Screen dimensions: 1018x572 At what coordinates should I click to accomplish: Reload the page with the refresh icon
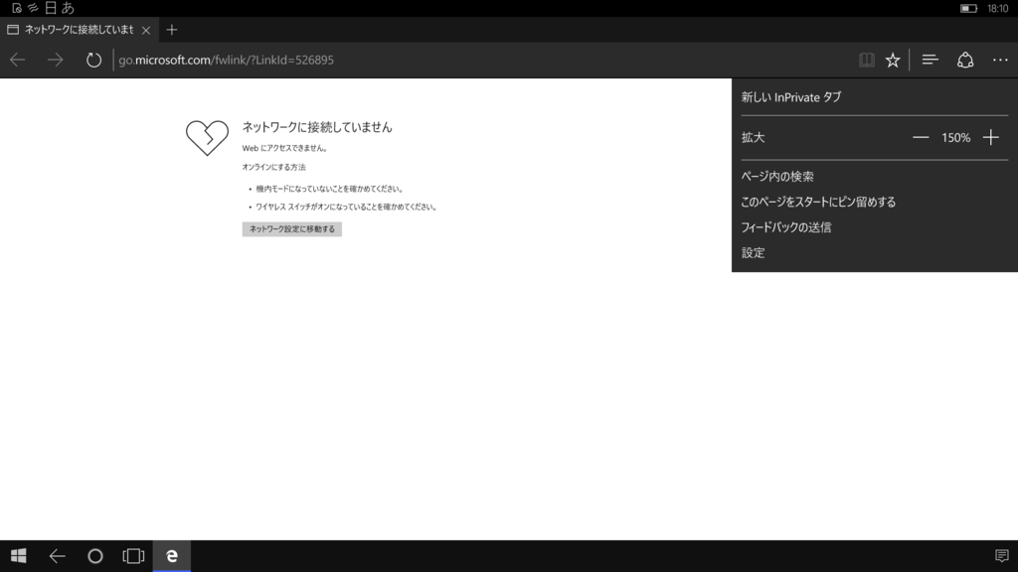coord(93,60)
